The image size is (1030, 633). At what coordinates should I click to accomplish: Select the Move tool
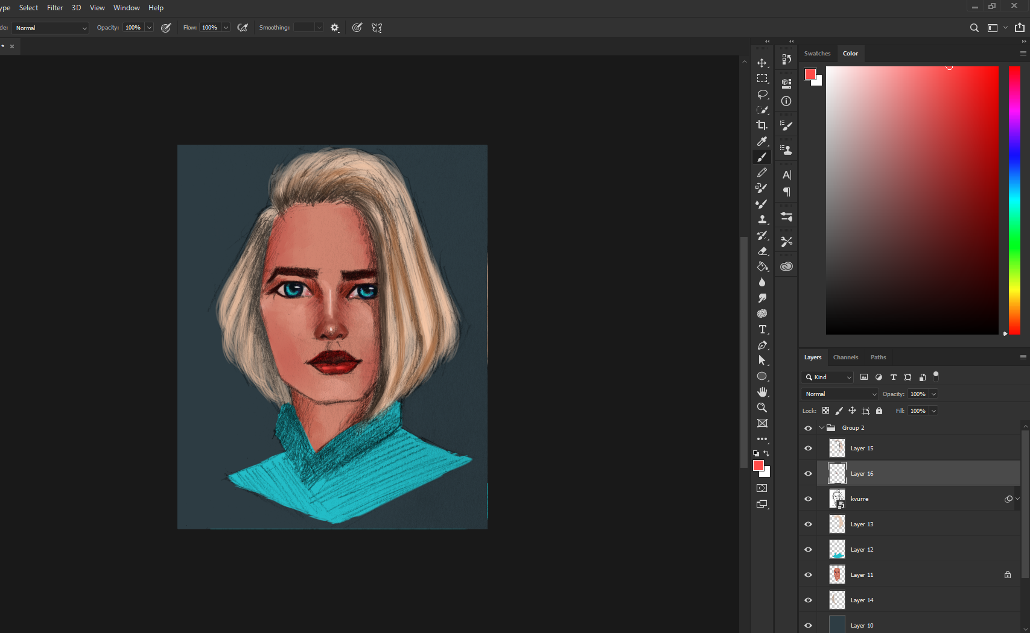coord(762,63)
